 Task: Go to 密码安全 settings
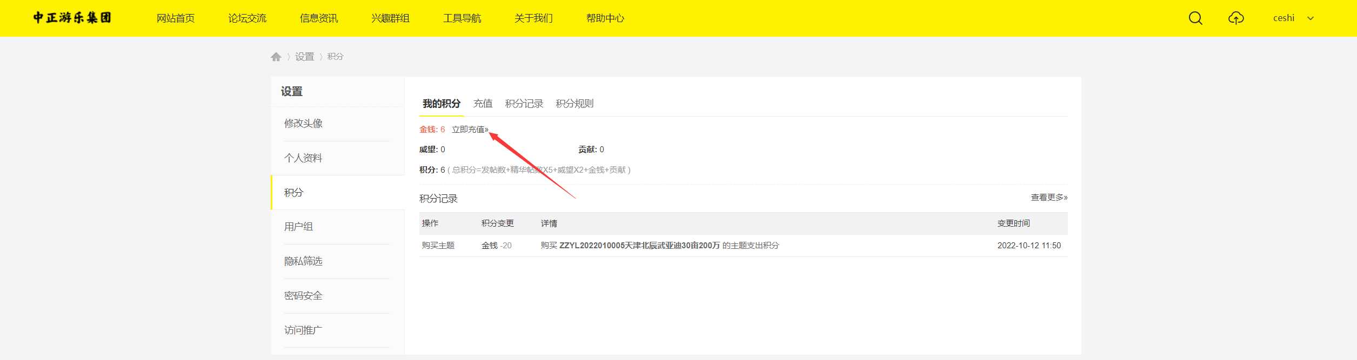pyautogui.click(x=303, y=296)
